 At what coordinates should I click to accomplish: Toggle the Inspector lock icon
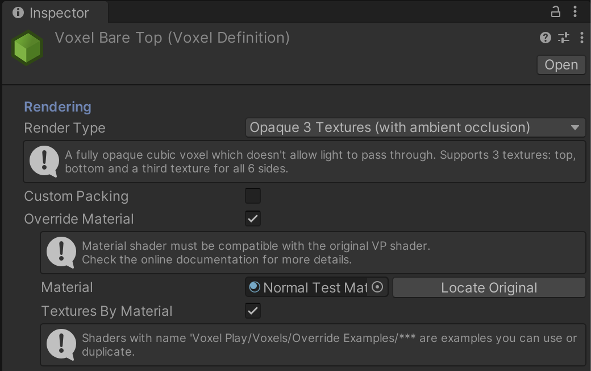point(556,11)
